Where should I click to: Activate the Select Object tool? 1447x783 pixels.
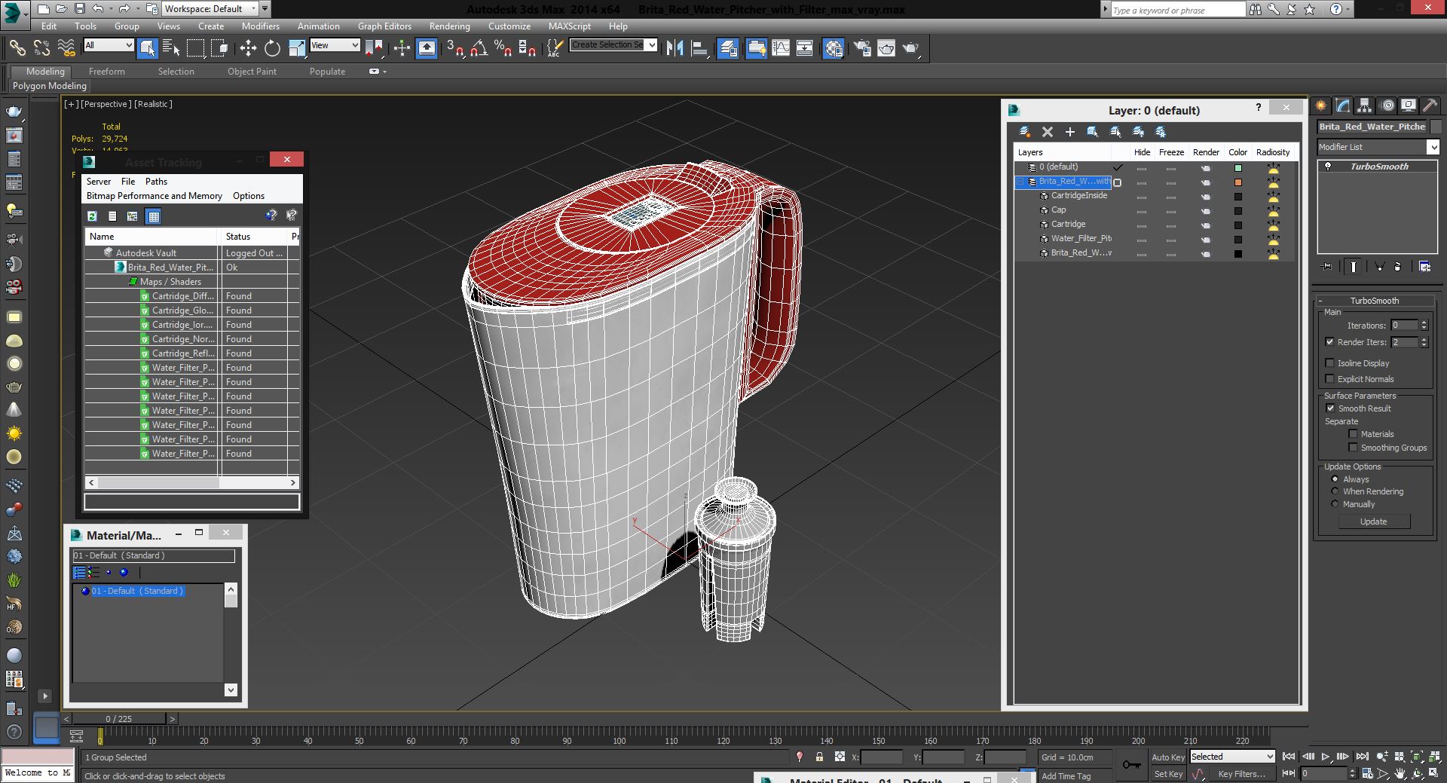(148, 48)
